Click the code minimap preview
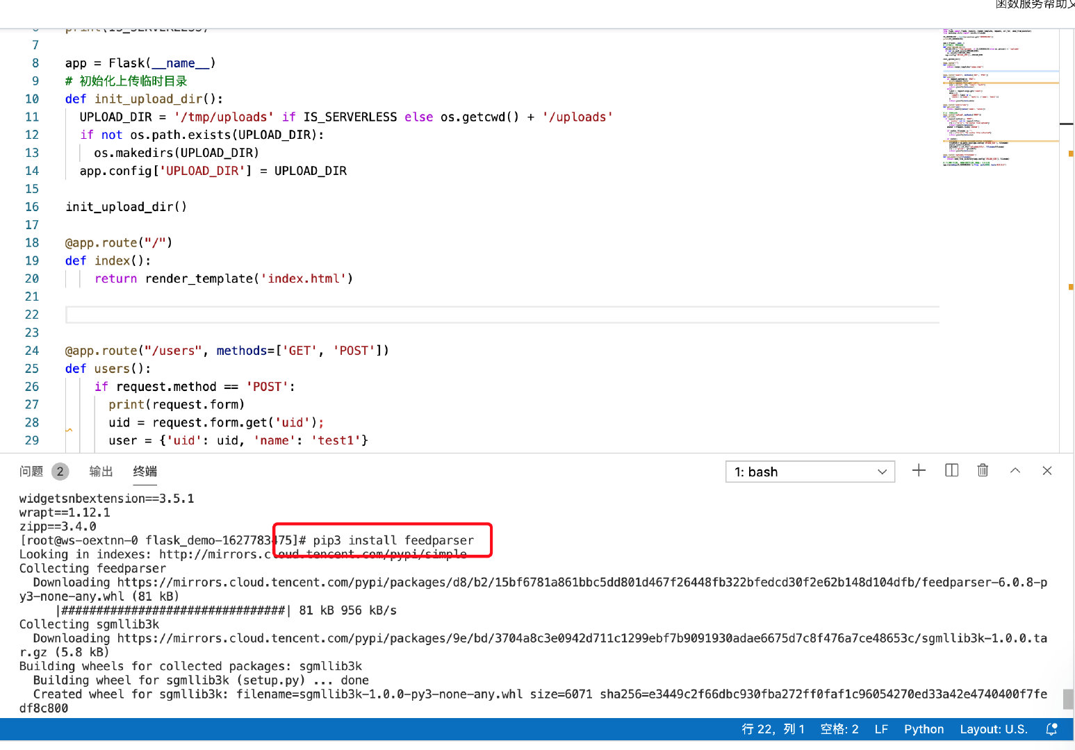The height and width of the screenshot is (750, 1075). 999,97
